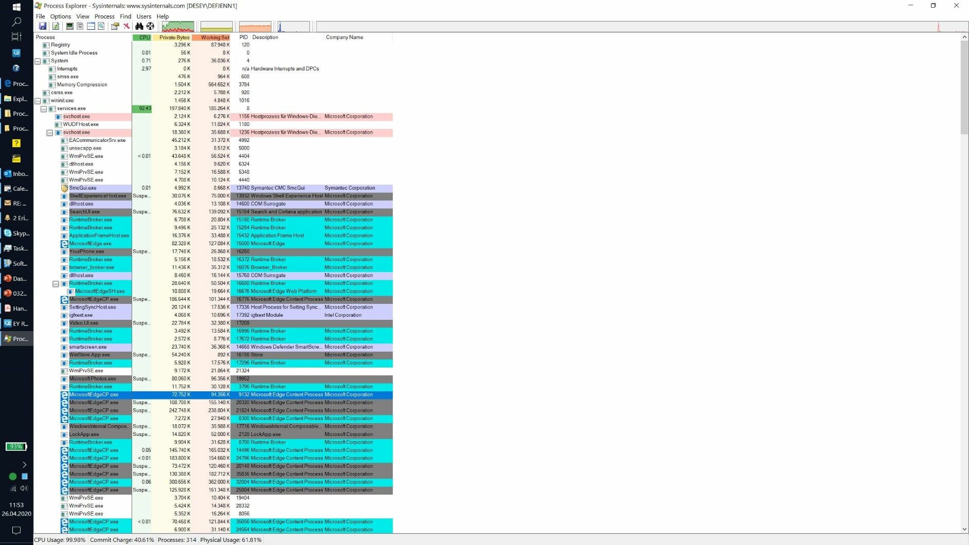Viewport: 969px width, 545px height.
Task: Toggle Show Lower Pane toolbar icon
Action: (x=90, y=26)
